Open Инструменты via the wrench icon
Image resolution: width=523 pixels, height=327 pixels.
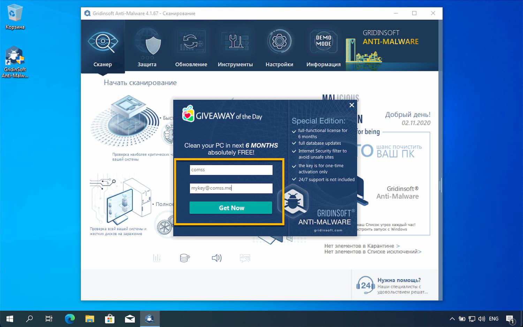(235, 41)
